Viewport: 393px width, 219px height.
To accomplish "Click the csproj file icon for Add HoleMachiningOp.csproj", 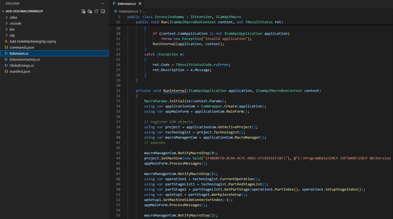I will pyautogui.click(x=6, y=41).
